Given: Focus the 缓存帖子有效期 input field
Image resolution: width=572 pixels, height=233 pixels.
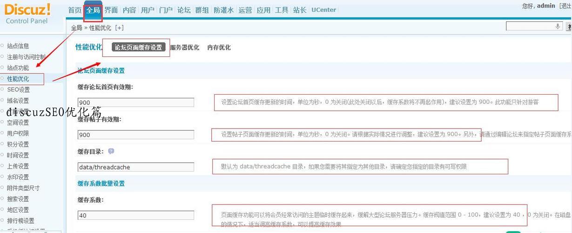Looking at the screenshot, I should (136, 135).
